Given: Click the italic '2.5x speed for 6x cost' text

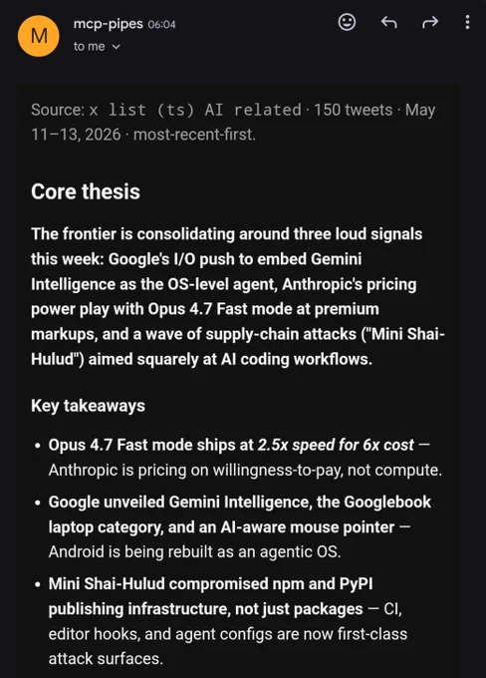Looking at the screenshot, I should click(x=336, y=445).
